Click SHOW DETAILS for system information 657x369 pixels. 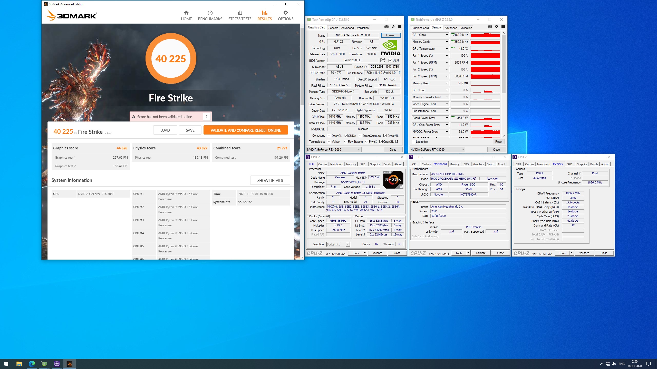tap(270, 180)
